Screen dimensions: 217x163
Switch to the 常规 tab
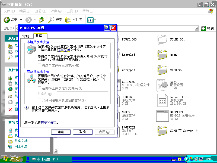pyautogui.click(x=27, y=36)
